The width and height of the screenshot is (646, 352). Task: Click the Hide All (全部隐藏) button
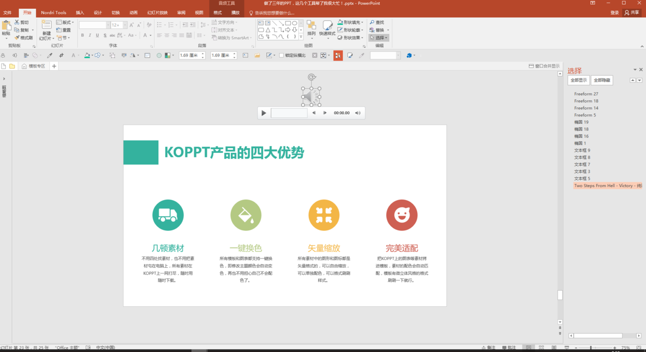(602, 80)
